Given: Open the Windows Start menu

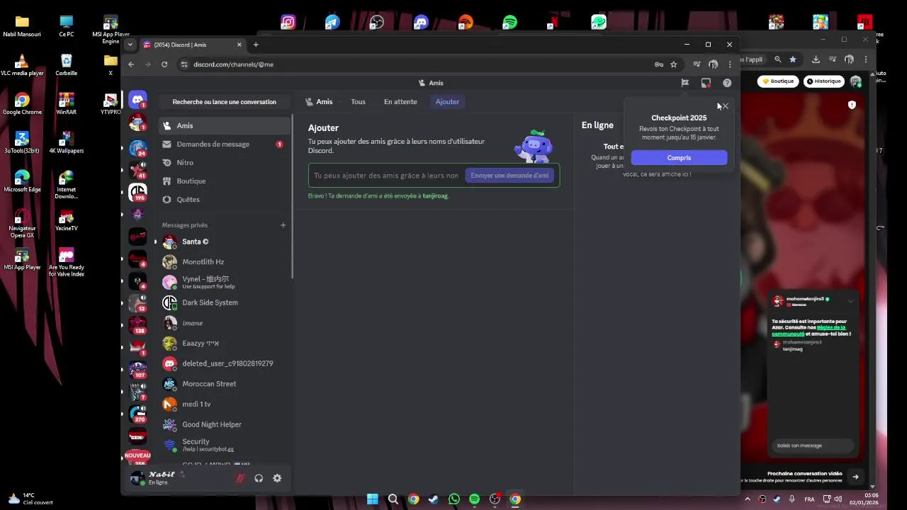Looking at the screenshot, I should coord(373,499).
